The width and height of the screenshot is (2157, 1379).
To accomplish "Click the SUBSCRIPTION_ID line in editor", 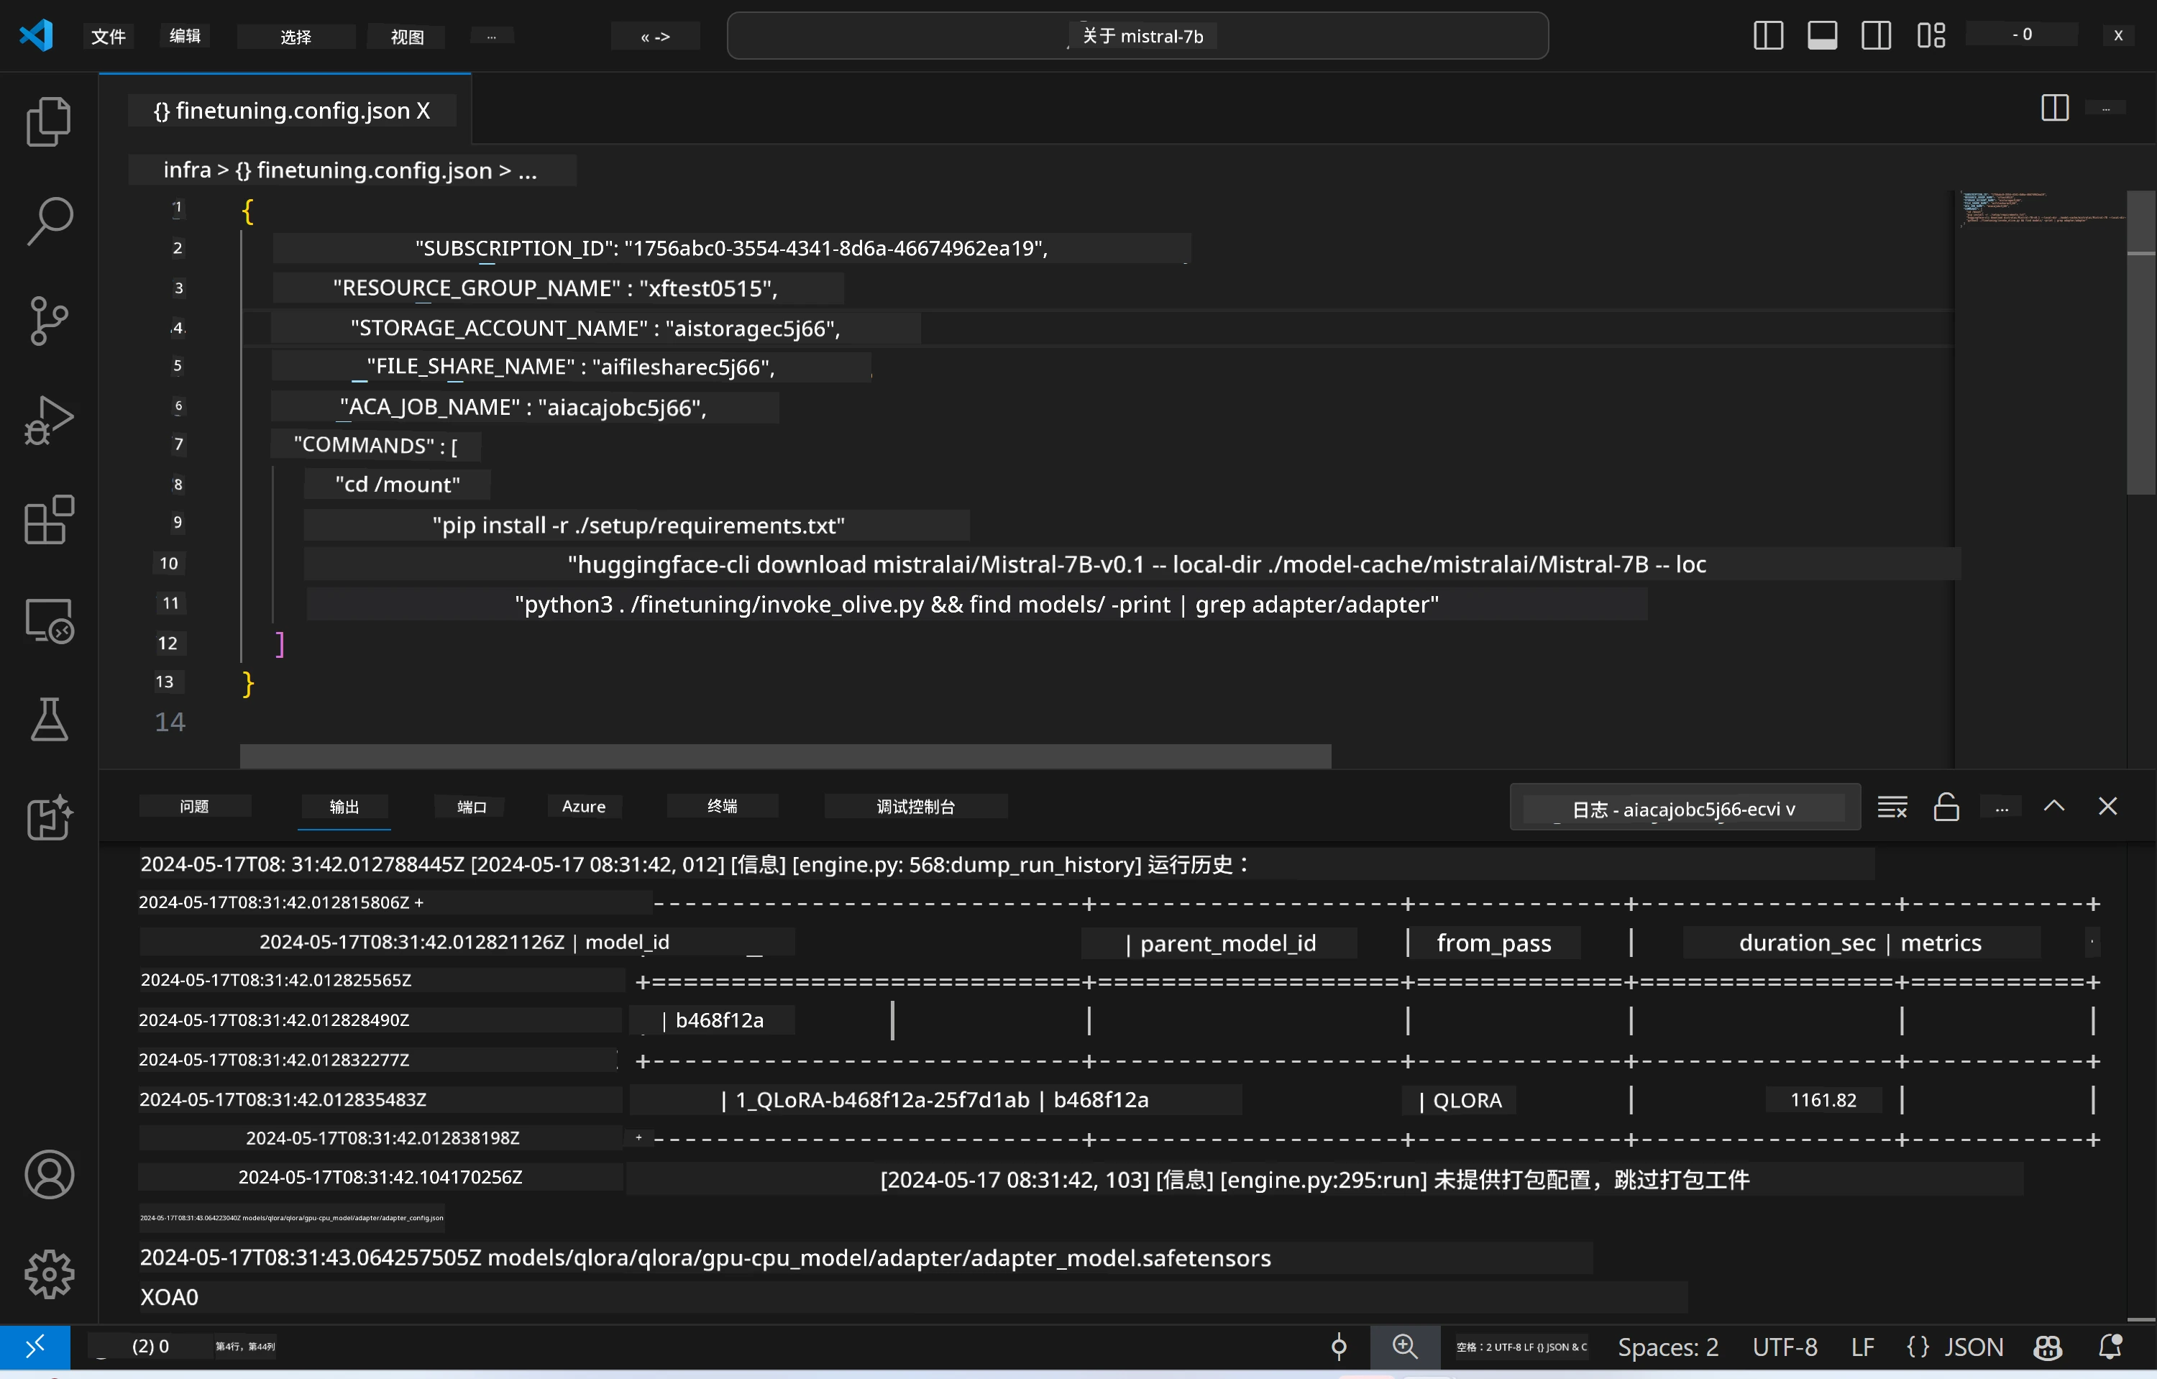I will pyautogui.click(x=731, y=248).
